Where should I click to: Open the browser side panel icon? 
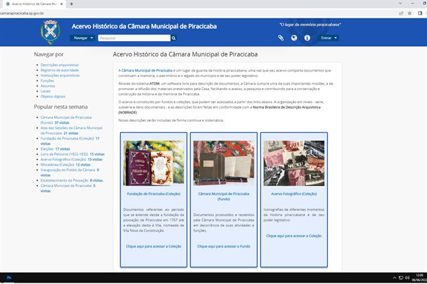click(x=420, y=13)
